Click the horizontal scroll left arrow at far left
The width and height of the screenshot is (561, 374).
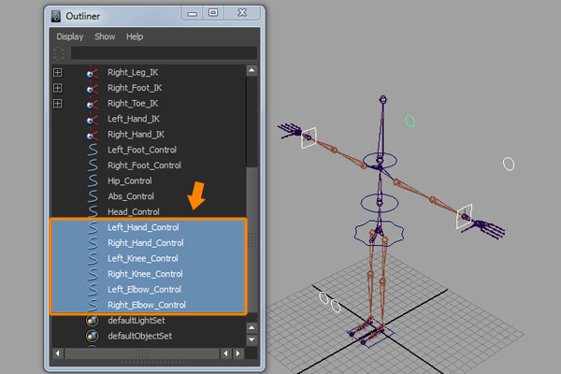pos(58,353)
